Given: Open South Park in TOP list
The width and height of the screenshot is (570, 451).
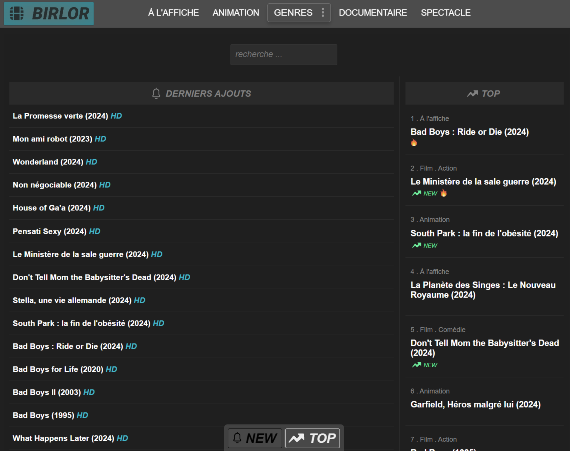Looking at the screenshot, I should point(484,233).
